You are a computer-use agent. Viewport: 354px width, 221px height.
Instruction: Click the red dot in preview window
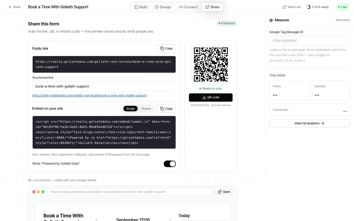pos(34,192)
